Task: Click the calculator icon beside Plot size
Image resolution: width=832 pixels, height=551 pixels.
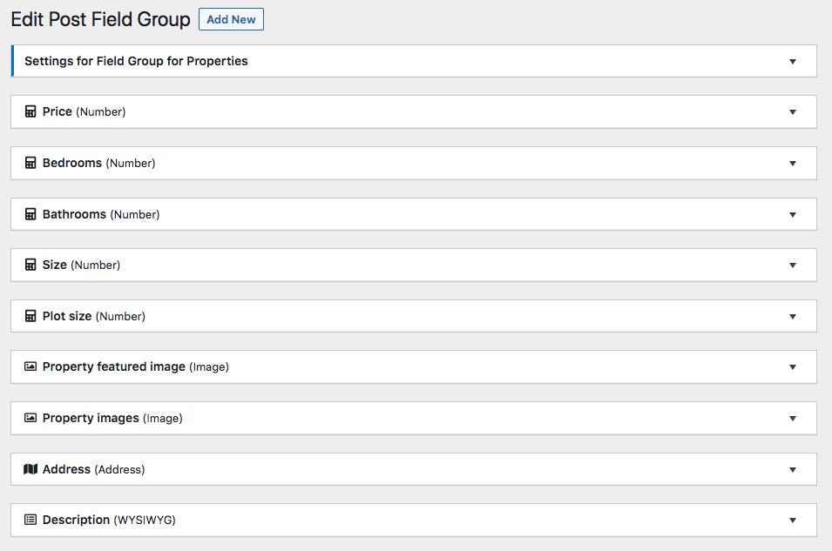Action: click(x=30, y=316)
